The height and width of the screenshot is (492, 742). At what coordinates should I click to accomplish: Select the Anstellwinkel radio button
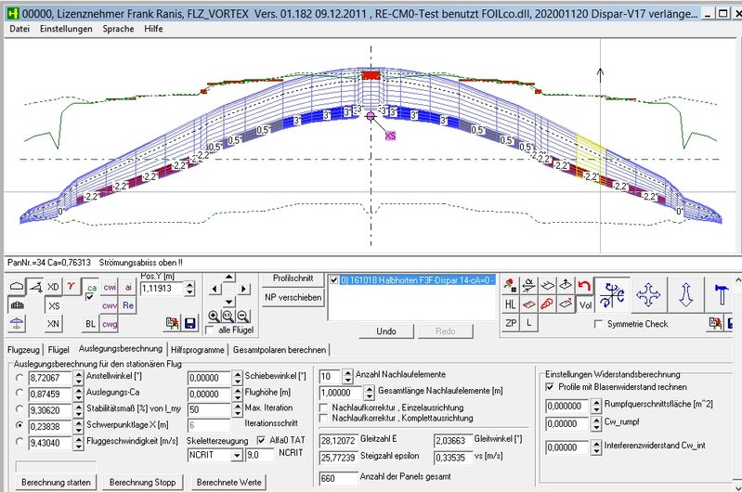pyautogui.click(x=20, y=378)
